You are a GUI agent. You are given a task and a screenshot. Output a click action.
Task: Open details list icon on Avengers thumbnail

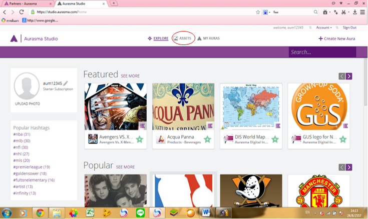[143, 126]
